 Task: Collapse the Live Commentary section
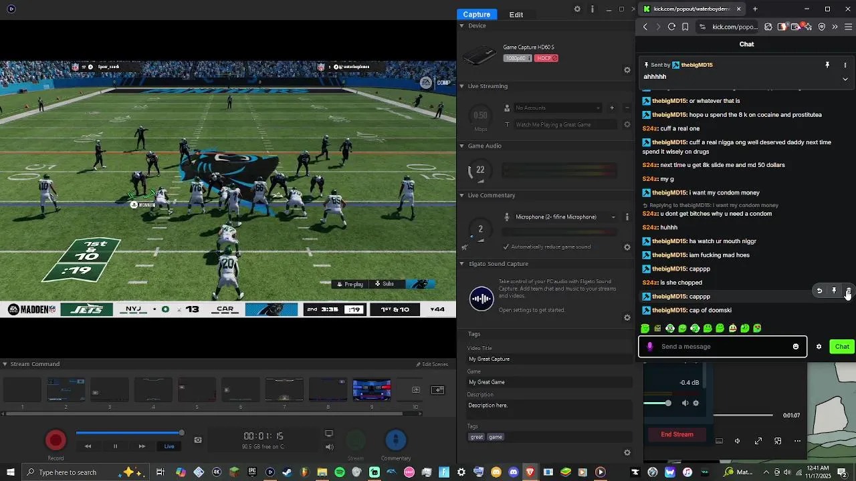point(461,196)
